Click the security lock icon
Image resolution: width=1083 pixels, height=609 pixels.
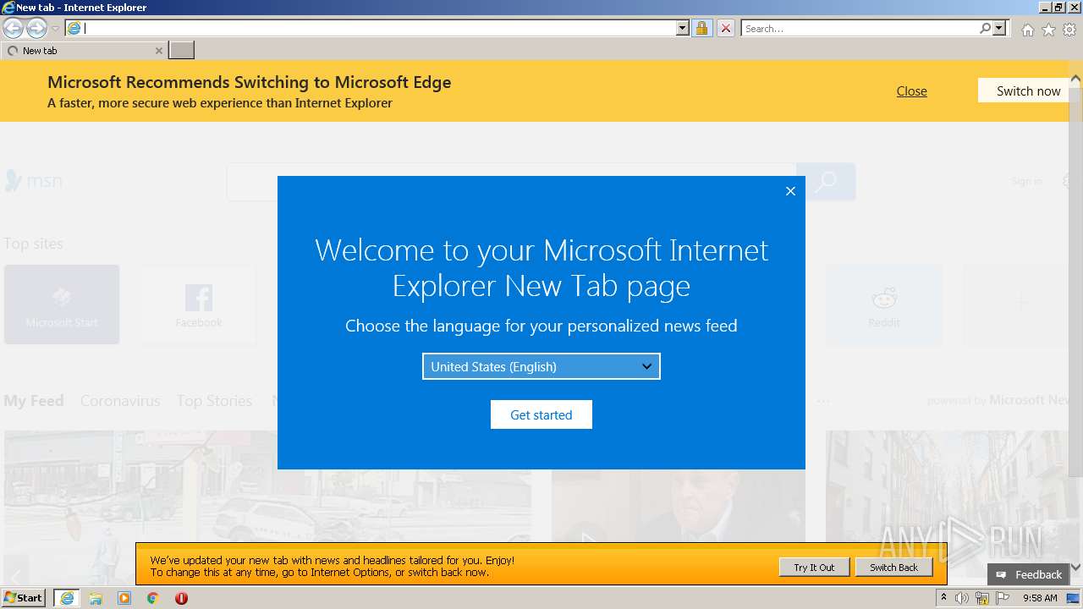[x=701, y=28]
